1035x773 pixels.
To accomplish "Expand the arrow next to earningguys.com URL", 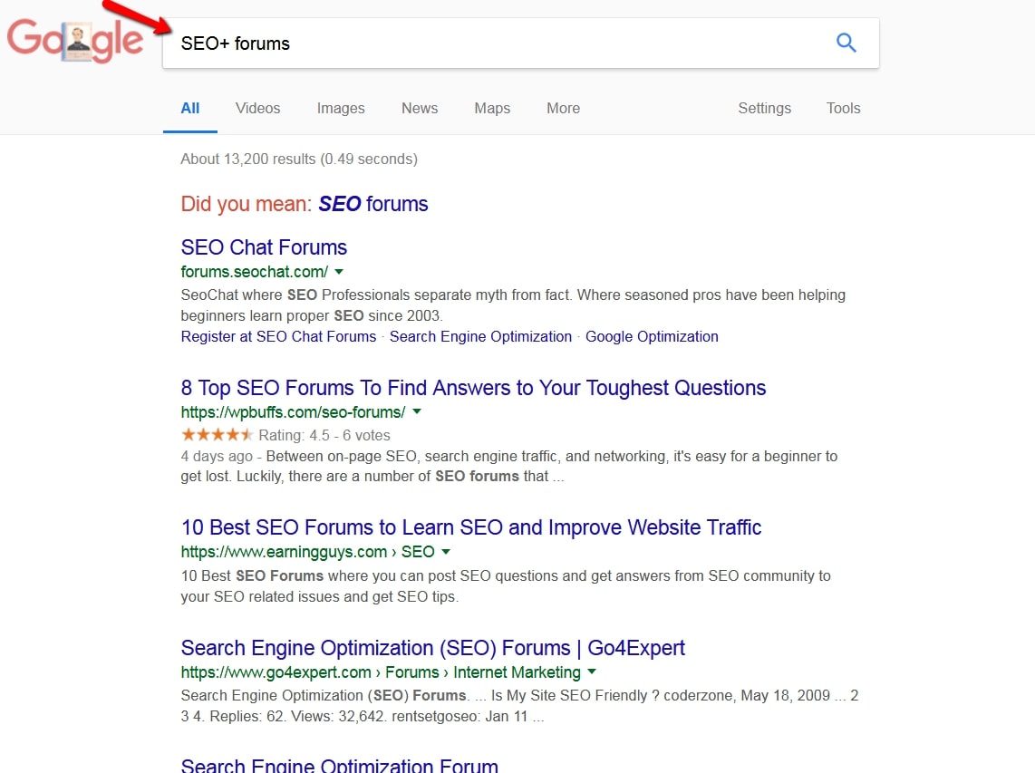I will coord(446,552).
